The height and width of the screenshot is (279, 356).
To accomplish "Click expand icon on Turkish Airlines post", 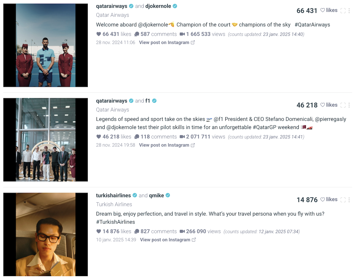I will tap(343, 200).
